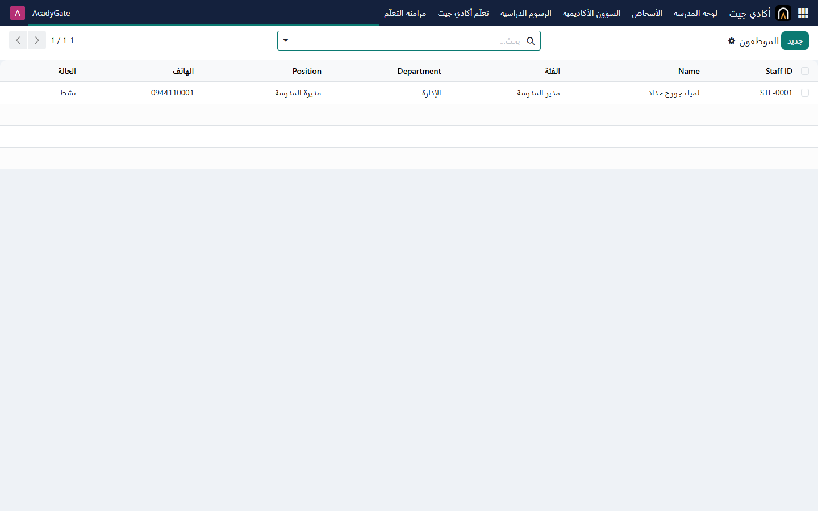Open the user avatar 'A' icon
Image resolution: width=818 pixels, height=511 pixels.
pyautogui.click(x=18, y=13)
